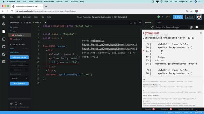Open the public folder
Viewport: 204px width, 114px height.
click(x=19, y=28)
